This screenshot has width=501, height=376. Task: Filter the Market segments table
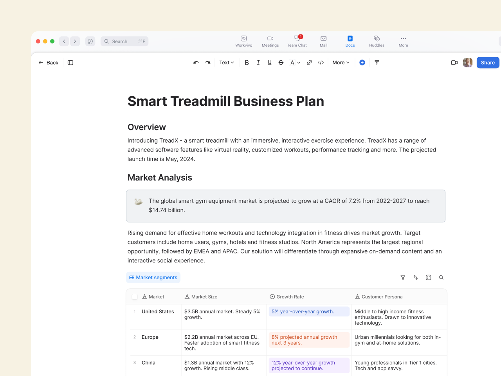(403, 277)
